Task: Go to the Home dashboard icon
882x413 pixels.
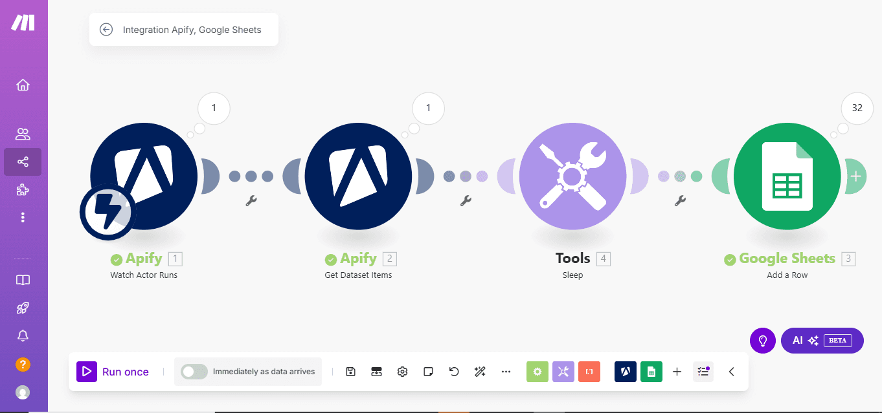Action: pos(23,85)
